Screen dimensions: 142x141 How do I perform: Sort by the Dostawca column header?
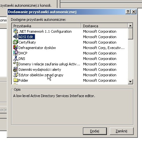coord(104,26)
